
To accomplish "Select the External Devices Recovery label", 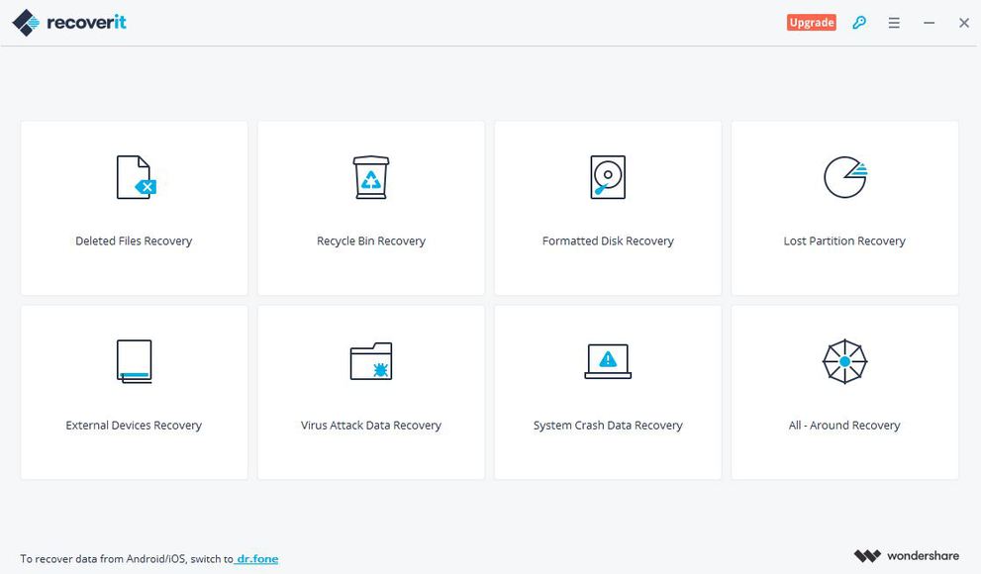I will tap(134, 426).
